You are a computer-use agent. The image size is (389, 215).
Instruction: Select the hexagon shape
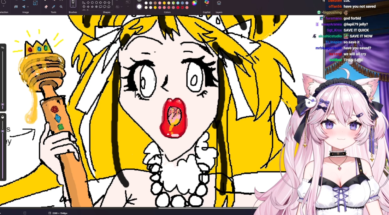click(x=96, y=3)
